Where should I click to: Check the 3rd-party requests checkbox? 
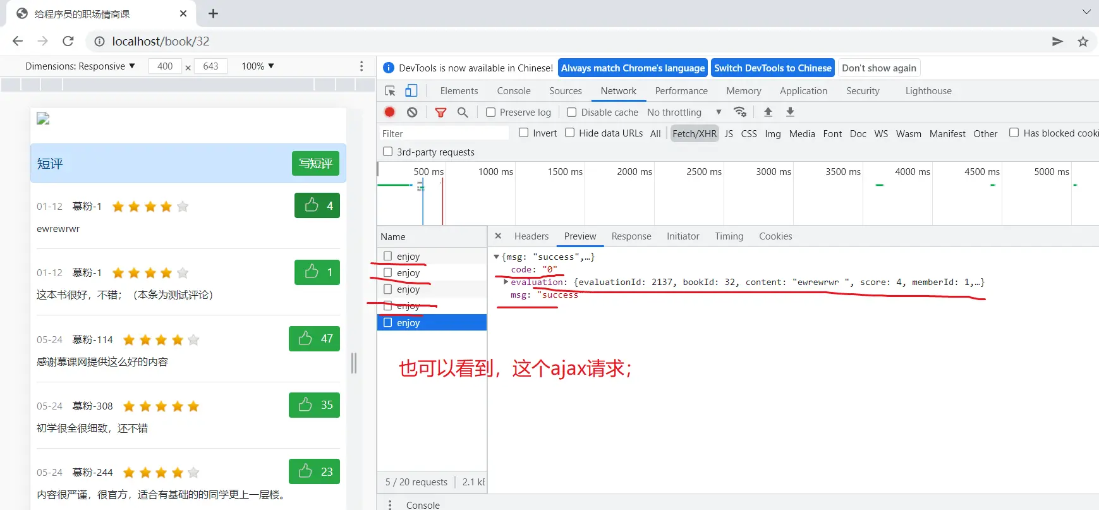tap(387, 152)
